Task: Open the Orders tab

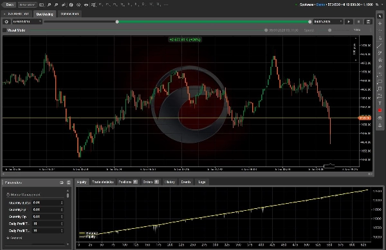Action: coord(151,182)
